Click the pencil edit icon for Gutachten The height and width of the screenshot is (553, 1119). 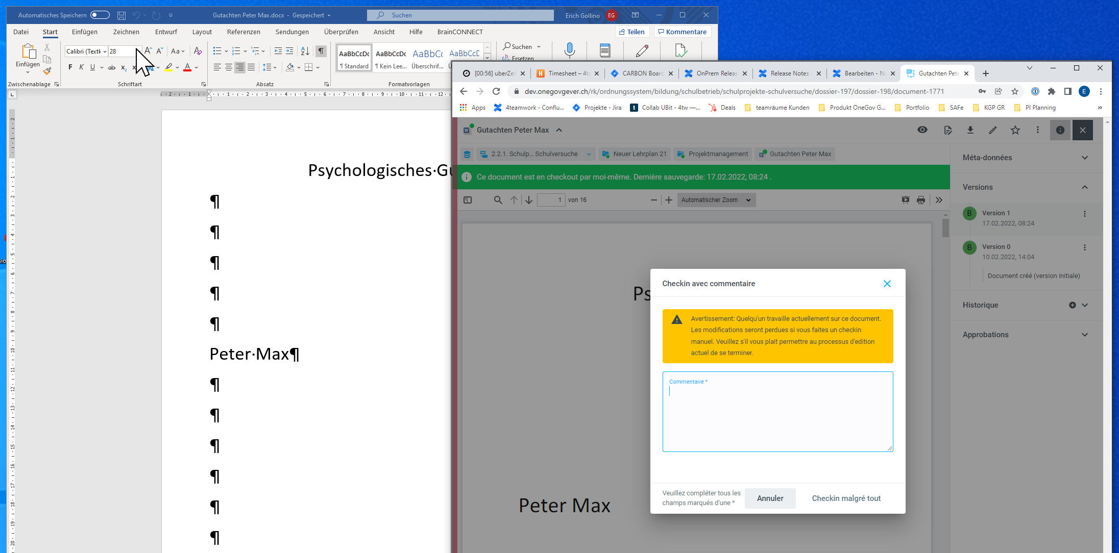(992, 130)
